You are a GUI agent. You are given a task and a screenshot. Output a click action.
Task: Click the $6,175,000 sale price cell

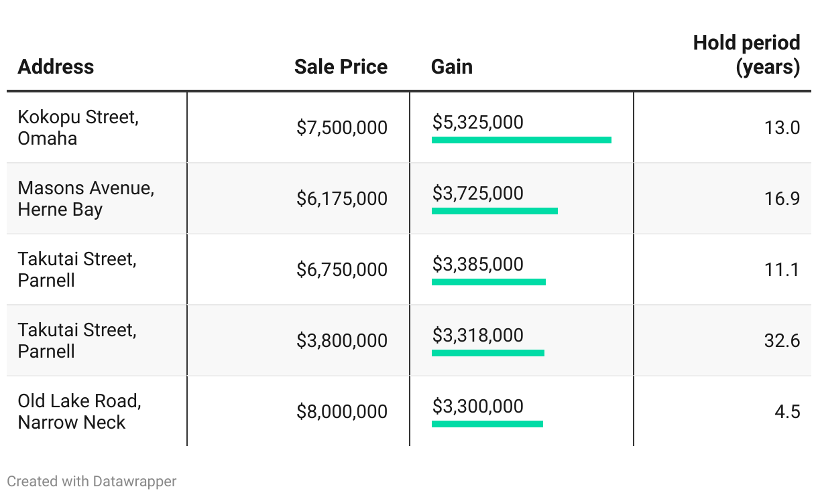pyautogui.click(x=341, y=198)
